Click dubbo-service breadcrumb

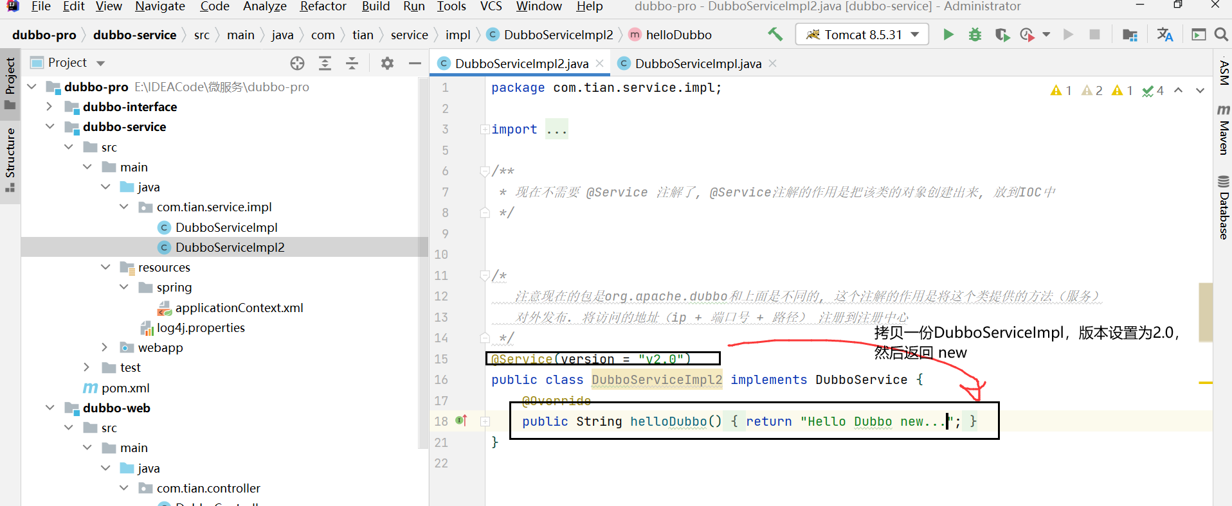coord(134,35)
